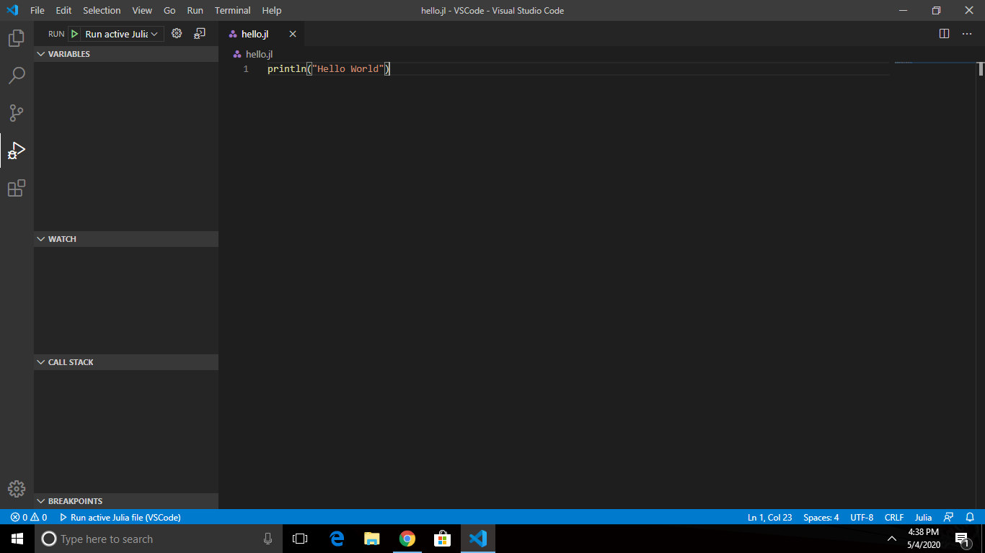Open the View menu
The image size is (985, 553).
pos(142,11)
